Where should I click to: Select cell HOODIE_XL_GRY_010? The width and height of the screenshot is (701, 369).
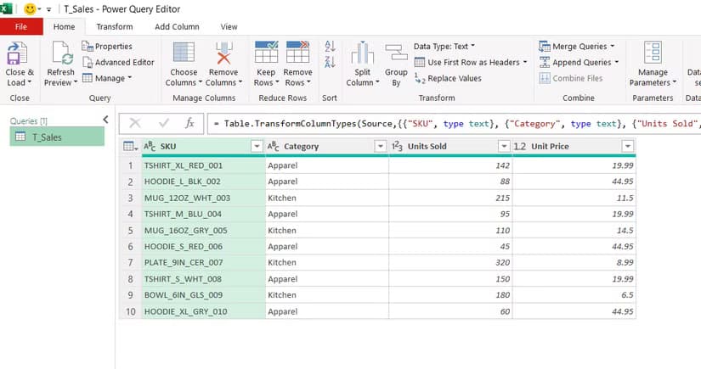tap(203, 311)
